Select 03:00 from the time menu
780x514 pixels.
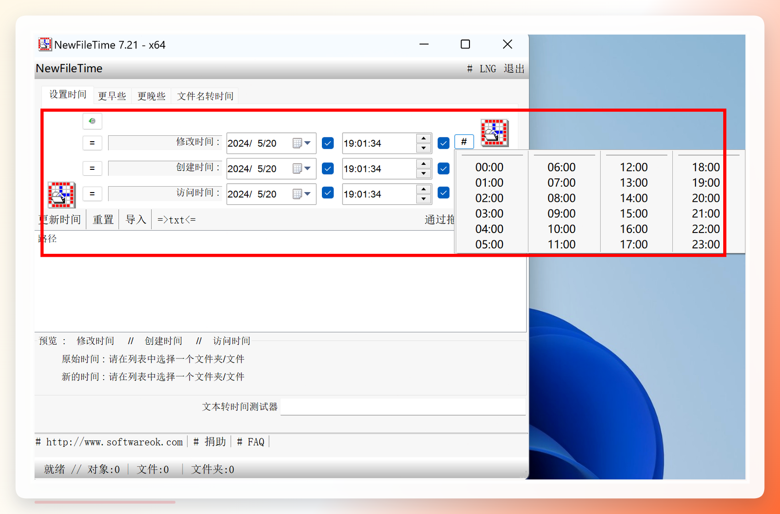click(489, 214)
